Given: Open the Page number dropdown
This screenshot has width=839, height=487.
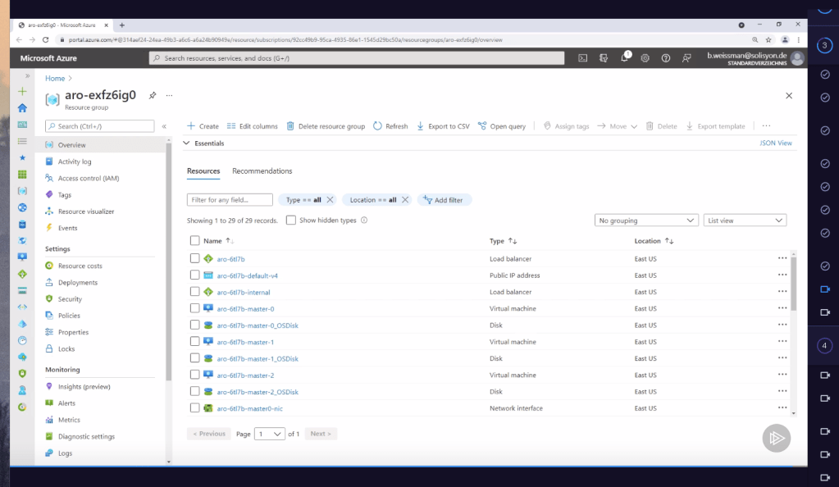Looking at the screenshot, I should tap(270, 434).
